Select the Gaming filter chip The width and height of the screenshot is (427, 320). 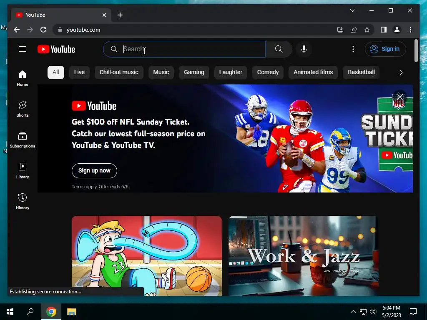click(194, 72)
